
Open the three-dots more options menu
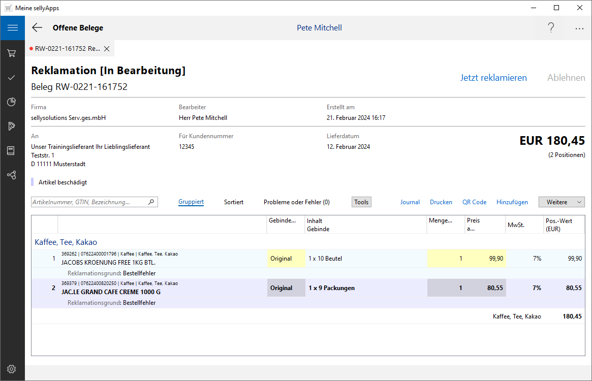[x=579, y=28]
